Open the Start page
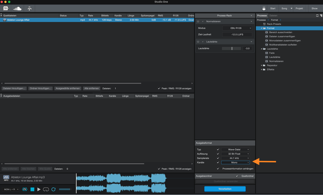 tap(273, 9)
